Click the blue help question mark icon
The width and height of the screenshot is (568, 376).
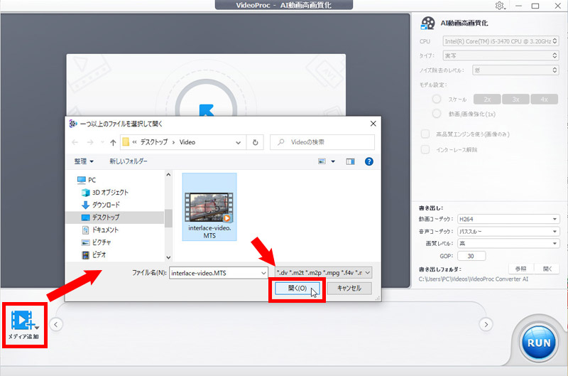tap(368, 161)
